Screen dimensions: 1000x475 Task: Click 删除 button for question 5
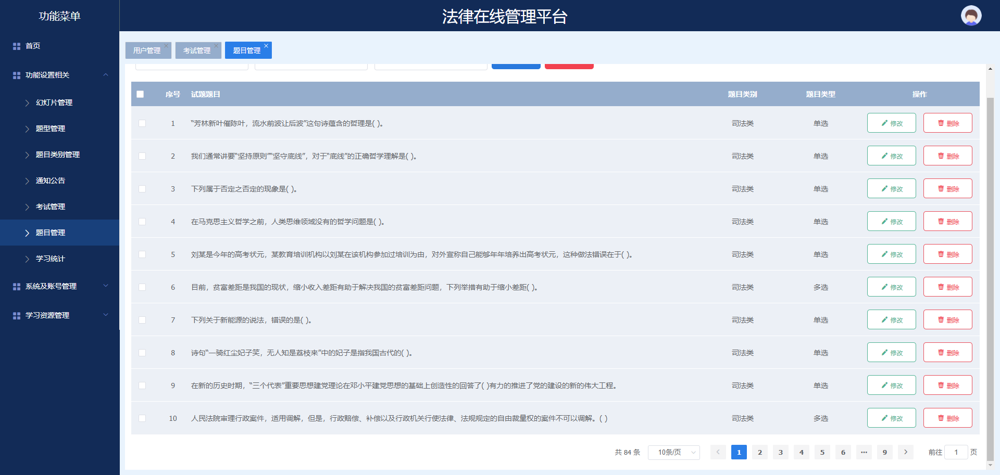point(947,254)
